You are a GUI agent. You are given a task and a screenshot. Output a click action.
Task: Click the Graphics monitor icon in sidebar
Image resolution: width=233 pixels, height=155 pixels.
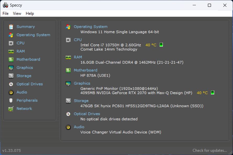pos(11,68)
